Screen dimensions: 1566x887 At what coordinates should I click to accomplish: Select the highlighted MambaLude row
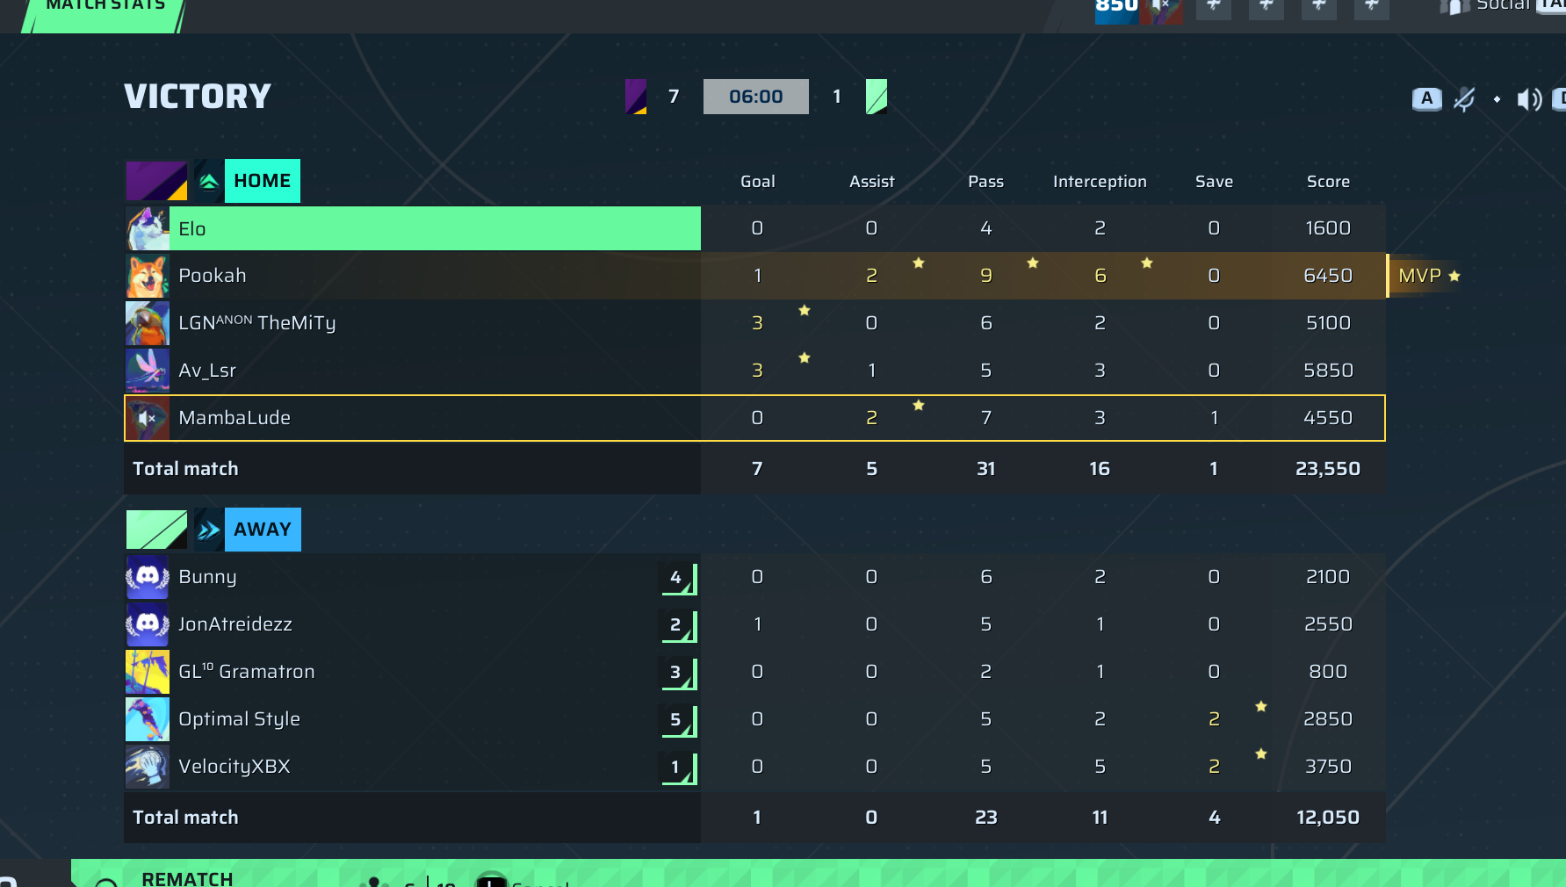755,418
